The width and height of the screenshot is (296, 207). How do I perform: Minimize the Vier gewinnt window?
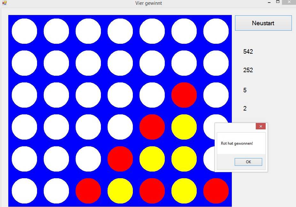pyautogui.click(x=269, y=3)
